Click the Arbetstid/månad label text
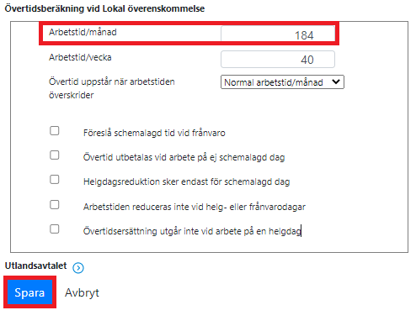416x326 pixels. pyautogui.click(x=83, y=32)
